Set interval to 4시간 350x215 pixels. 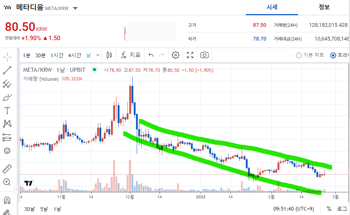pos(75,55)
